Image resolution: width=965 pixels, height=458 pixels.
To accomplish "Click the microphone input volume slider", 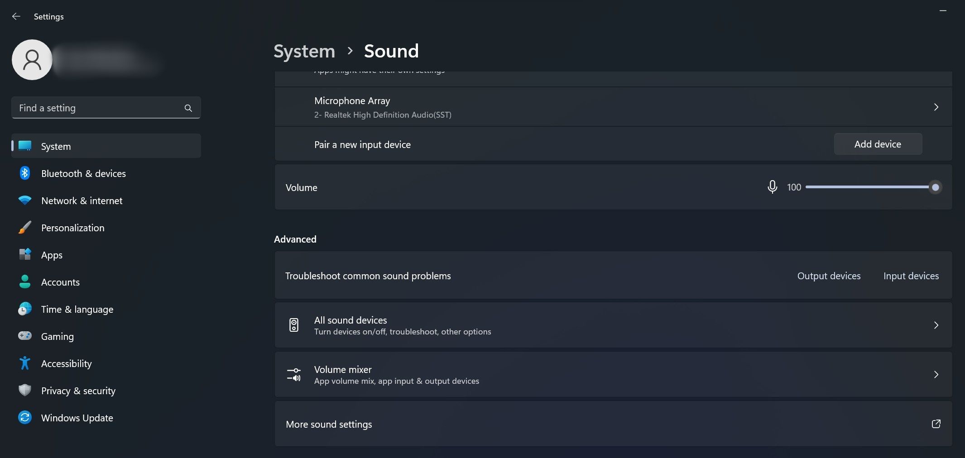I will pos(869,187).
